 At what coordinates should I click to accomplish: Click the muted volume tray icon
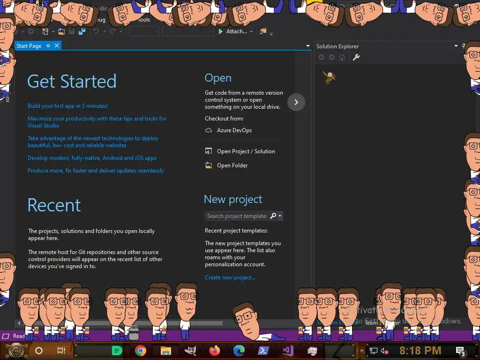coord(384,351)
